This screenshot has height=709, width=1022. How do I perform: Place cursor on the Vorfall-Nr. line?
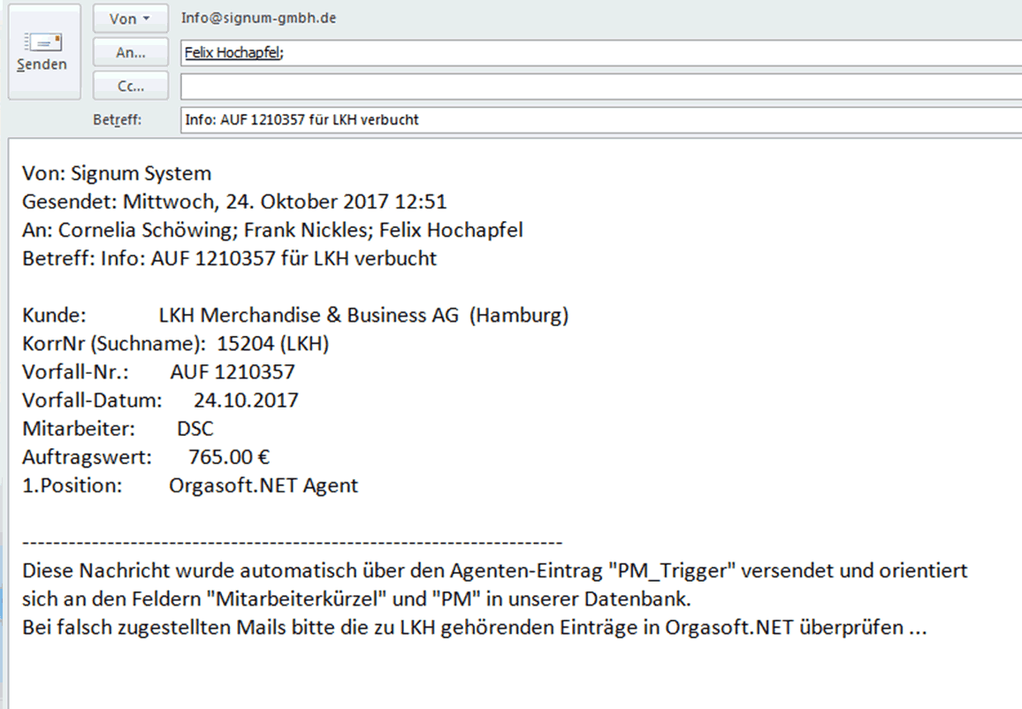click(x=159, y=371)
